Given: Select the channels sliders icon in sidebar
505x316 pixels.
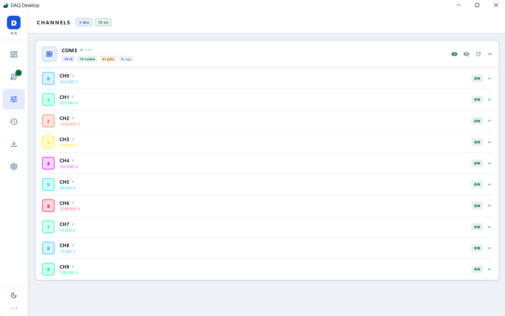Looking at the screenshot, I should pos(14,99).
